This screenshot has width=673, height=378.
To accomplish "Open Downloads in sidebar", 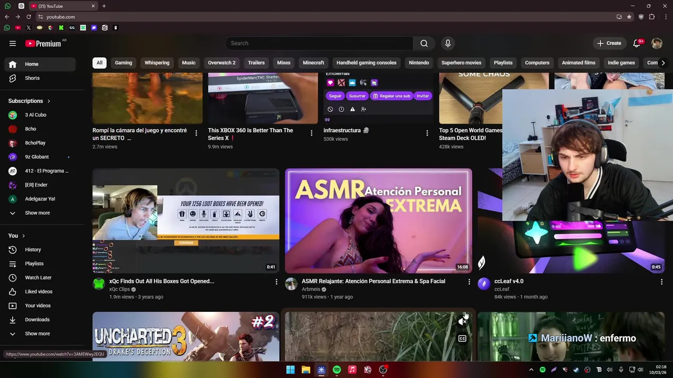I will pyautogui.click(x=41, y=319).
